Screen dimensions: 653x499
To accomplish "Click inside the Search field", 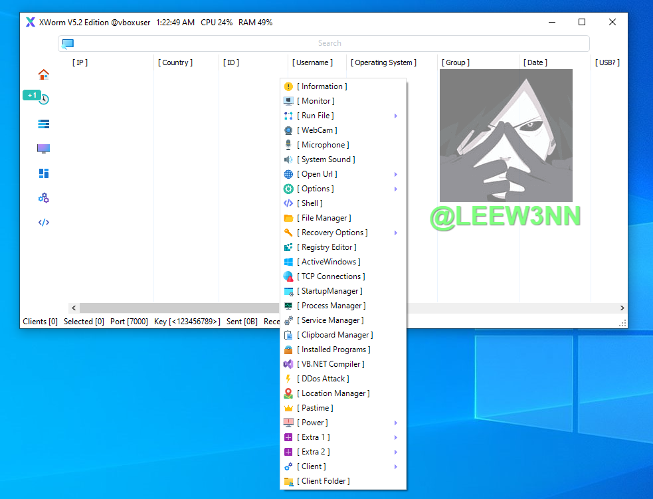I will coord(329,44).
